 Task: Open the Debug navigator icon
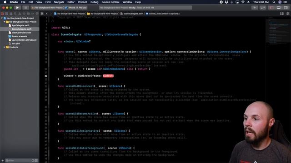(28, 14)
